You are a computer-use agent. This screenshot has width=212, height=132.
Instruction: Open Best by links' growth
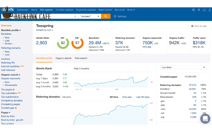point(12,120)
